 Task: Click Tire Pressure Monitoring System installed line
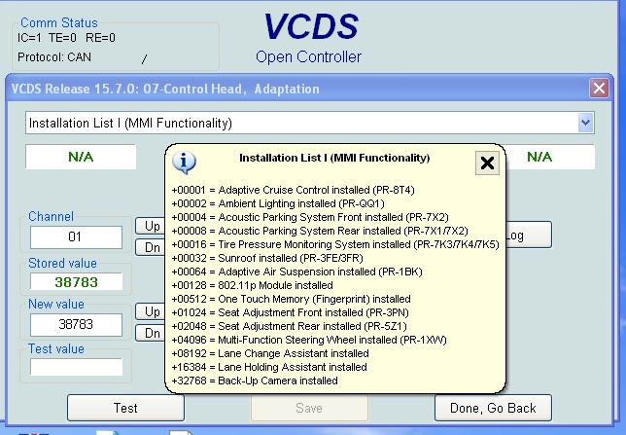(x=335, y=244)
